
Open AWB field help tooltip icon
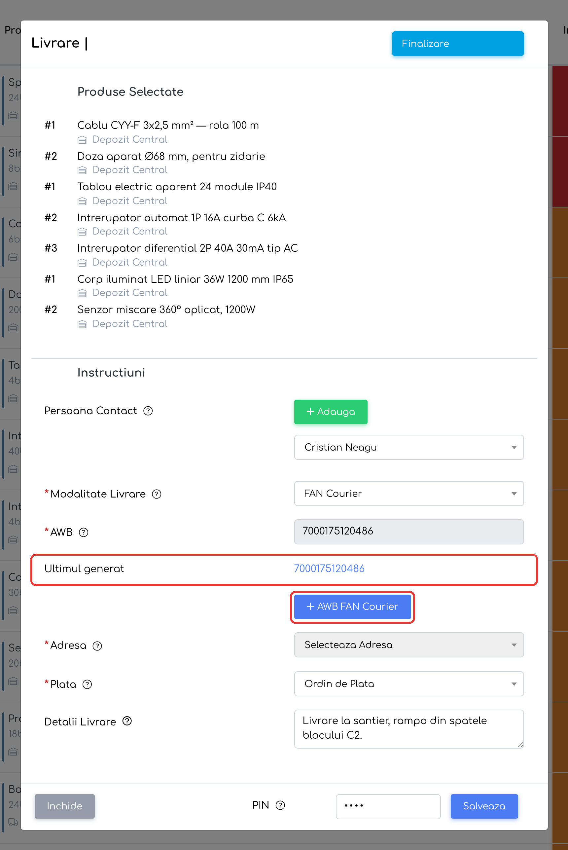point(84,532)
